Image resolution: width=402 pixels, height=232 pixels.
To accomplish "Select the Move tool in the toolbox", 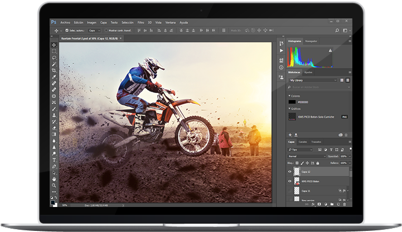I will click(x=54, y=45).
